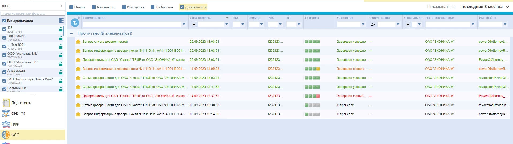513x144 pixels.
Task: Select the ФСС section in the sidebar
Action: (15, 135)
